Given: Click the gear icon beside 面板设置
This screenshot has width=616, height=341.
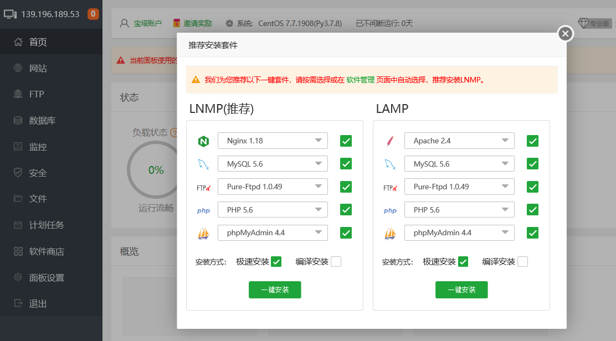Looking at the screenshot, I should pyautogui.click(x=18, y=277).
